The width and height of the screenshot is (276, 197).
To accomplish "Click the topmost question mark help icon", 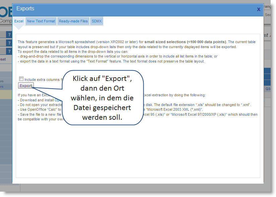I will 9,35.
